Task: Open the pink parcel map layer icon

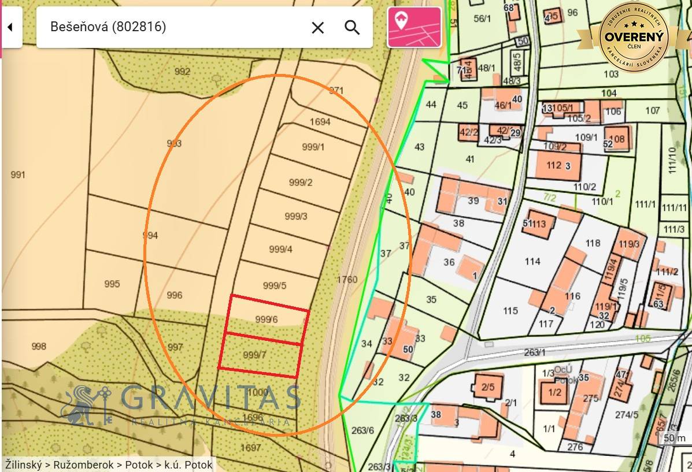Action: tap(414, 27)
